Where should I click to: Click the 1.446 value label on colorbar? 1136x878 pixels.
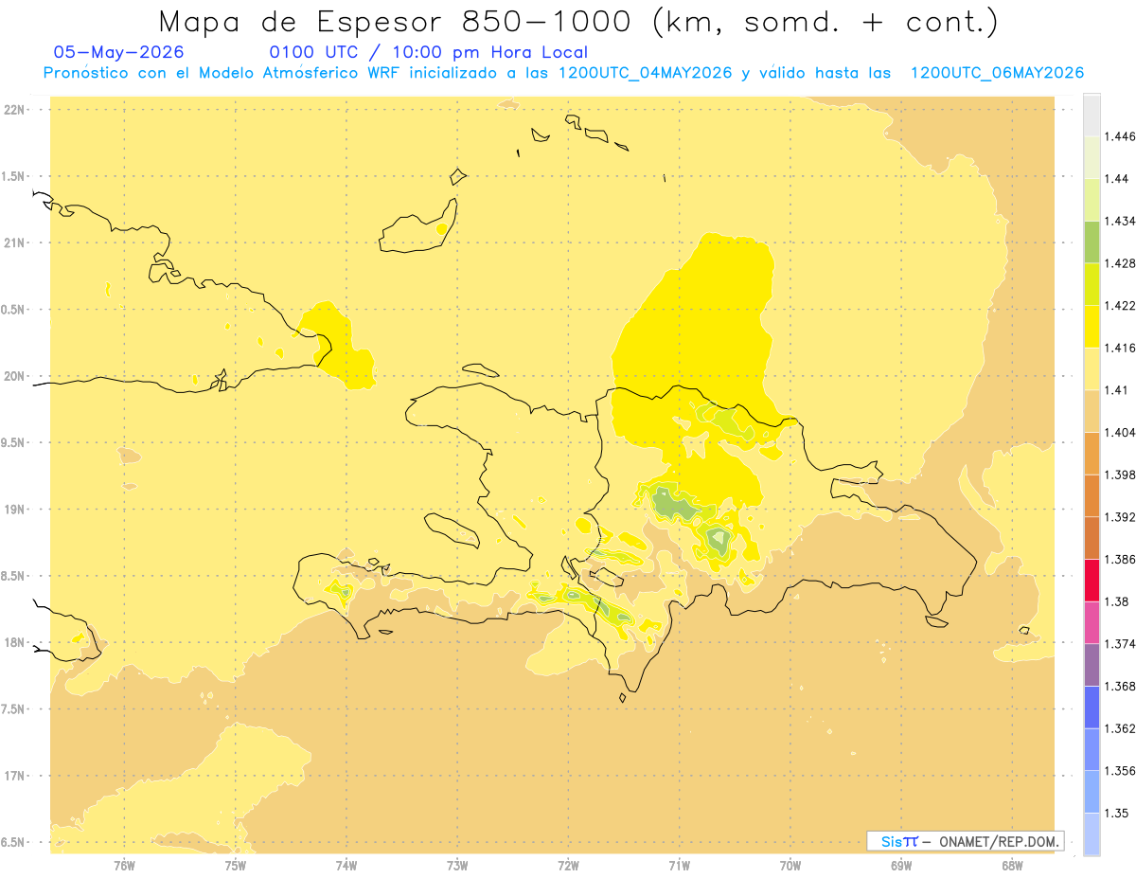(1120, 136)
